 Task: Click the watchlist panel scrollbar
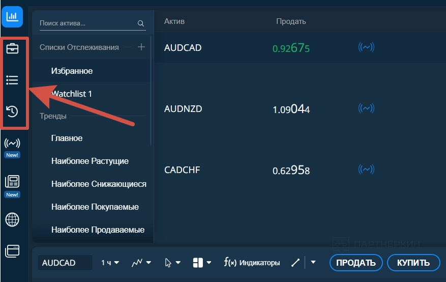[151, 91]
